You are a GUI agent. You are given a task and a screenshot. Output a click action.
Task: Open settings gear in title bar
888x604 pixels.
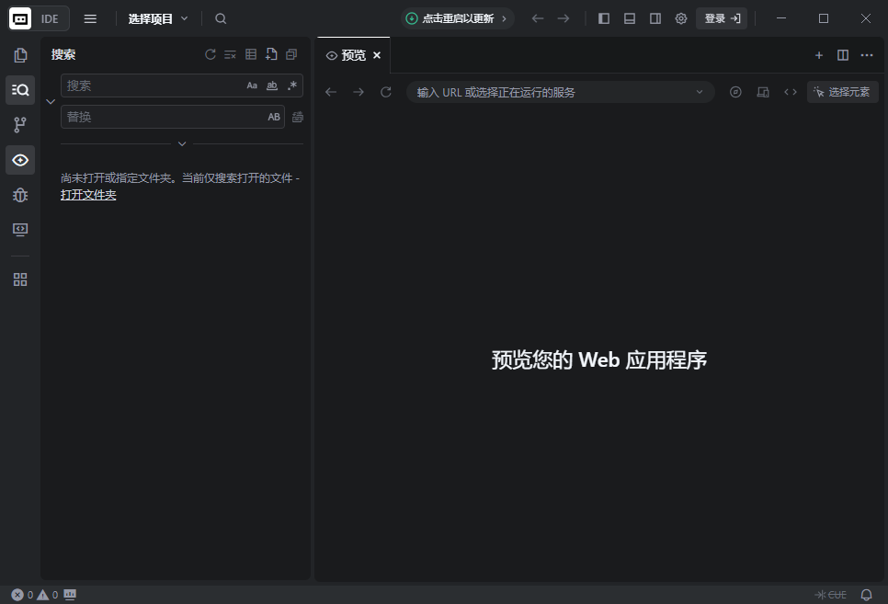681,18
